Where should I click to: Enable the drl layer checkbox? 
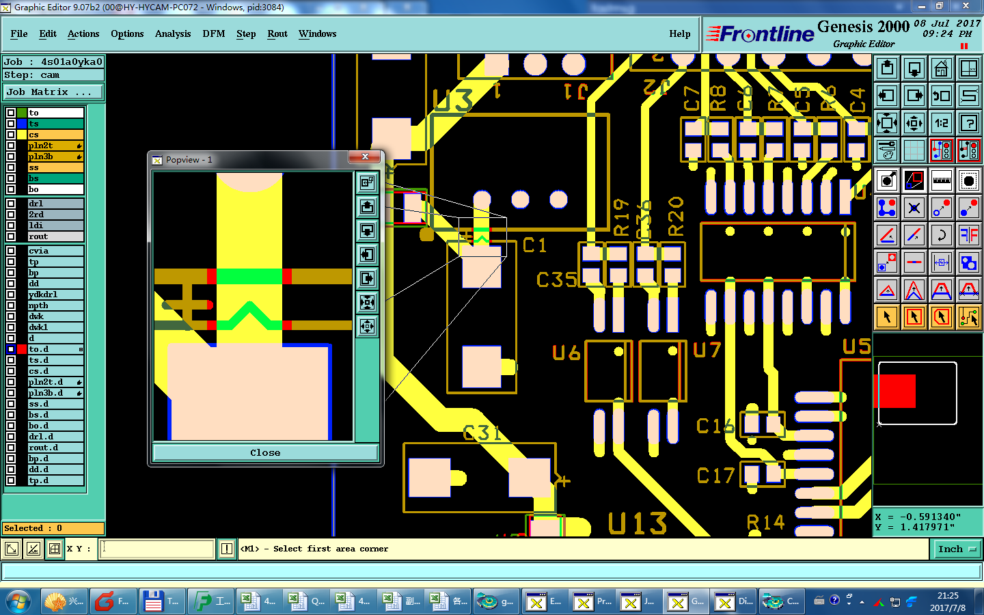point(11,204)
